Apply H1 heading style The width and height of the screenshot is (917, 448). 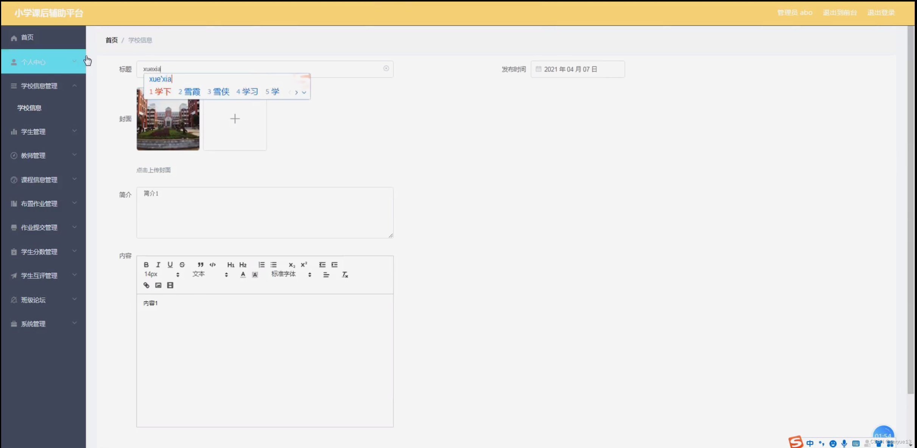(x=231, y=264)
